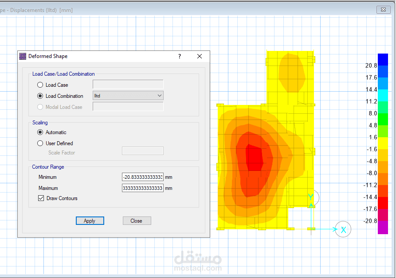Click the Load Case selection field
Image resolution: width=396 pixels, height=278 pixels.
128,85
